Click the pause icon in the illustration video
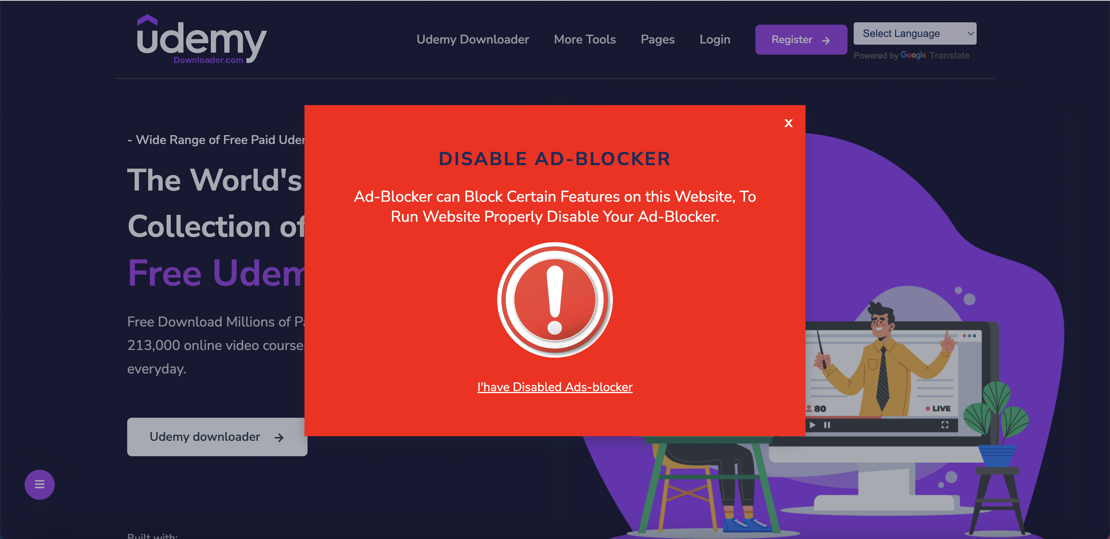 tap(827, 425)
